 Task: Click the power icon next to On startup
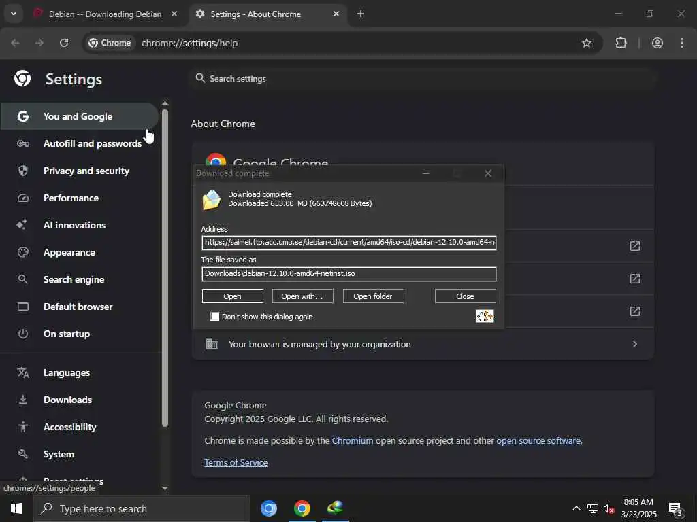pyautogui.click(x=23, y=334)
